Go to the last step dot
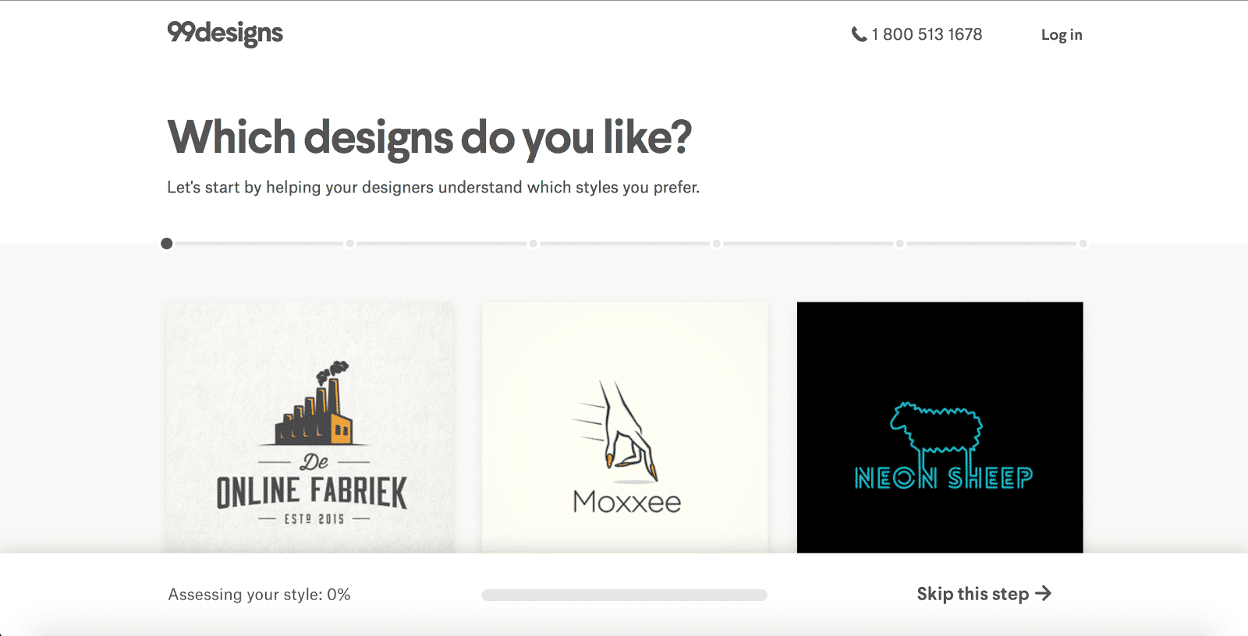This screenshot has height=636, width=1248. (x=1083, y=244)
